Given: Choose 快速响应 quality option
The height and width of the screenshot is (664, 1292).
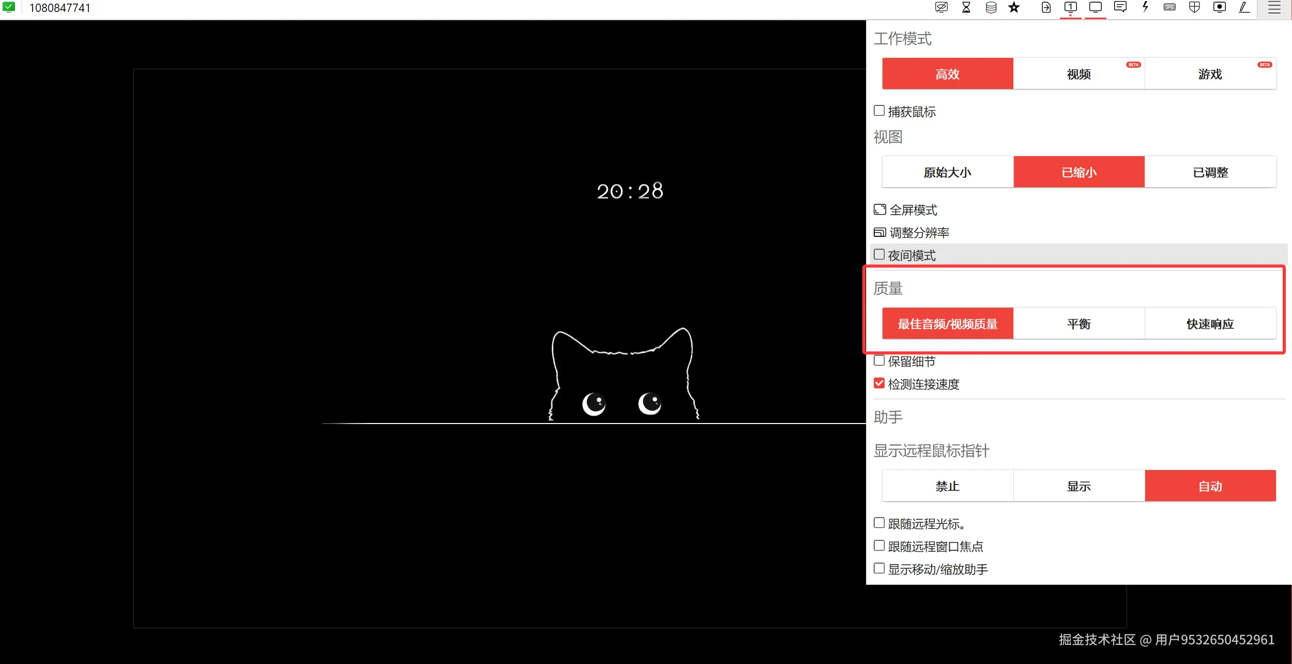Looking at the screenshot, I should [x=1210, y=324].
